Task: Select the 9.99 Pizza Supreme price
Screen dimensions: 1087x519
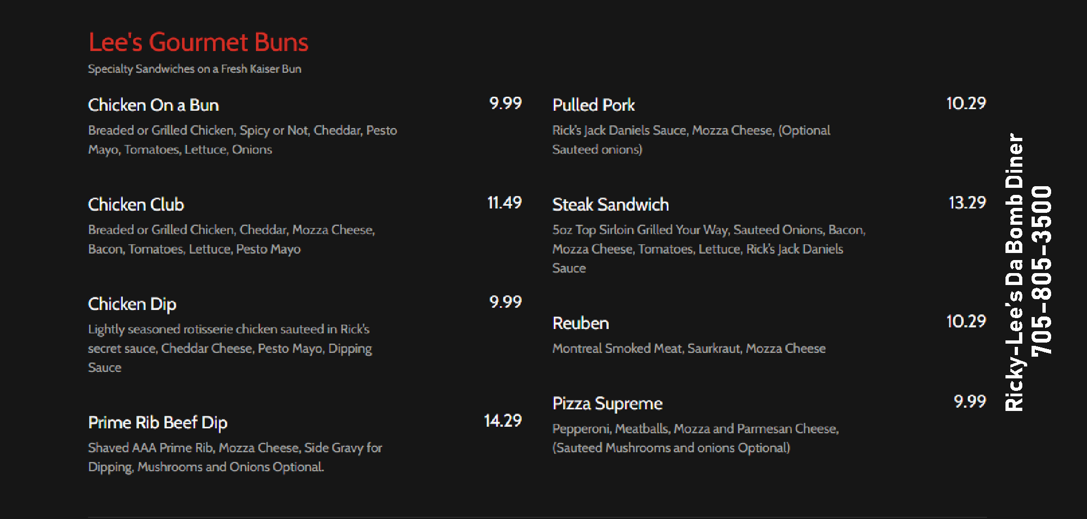Action: click(970, 401)
